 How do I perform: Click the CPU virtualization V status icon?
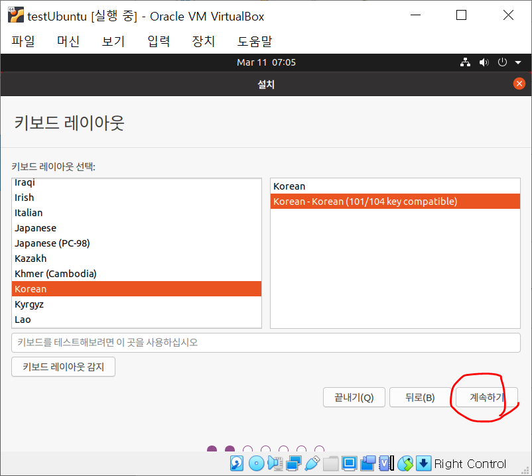(x=387, y=463)
